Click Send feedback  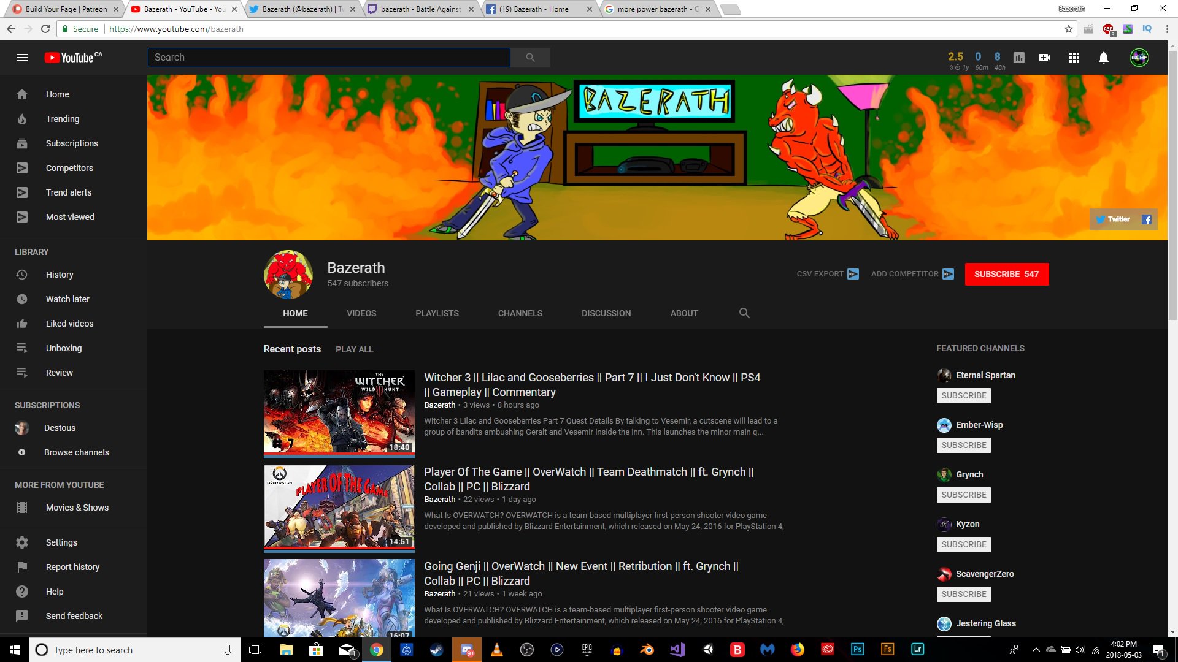coord(74,616)
